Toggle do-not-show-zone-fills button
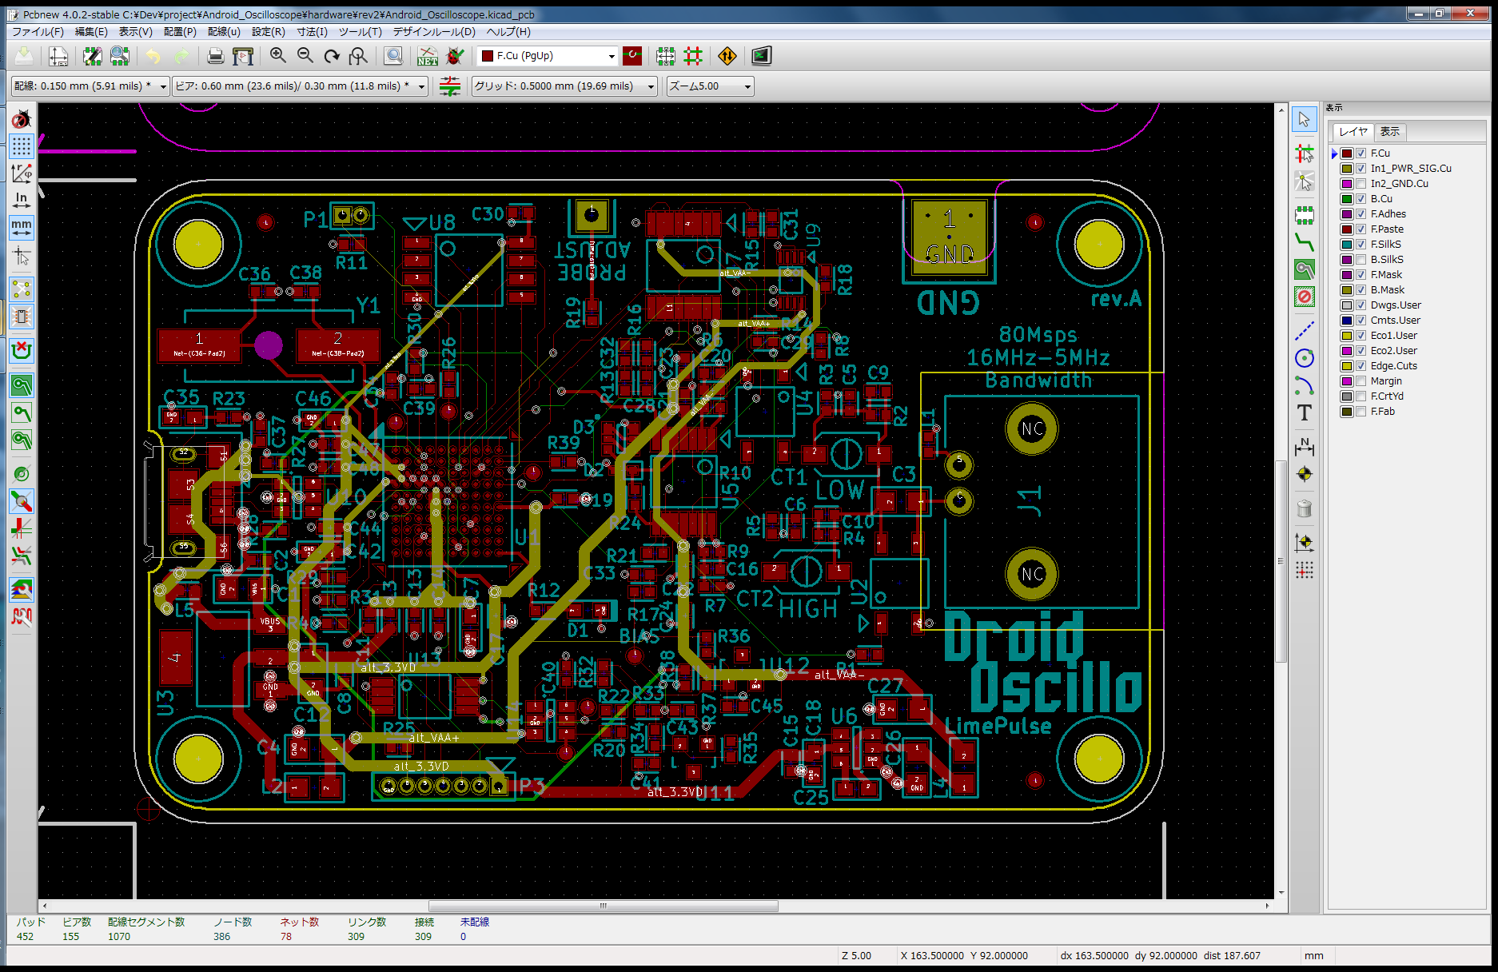The height and width of the screenshot is (972, 1498). (x=22, y=413)
